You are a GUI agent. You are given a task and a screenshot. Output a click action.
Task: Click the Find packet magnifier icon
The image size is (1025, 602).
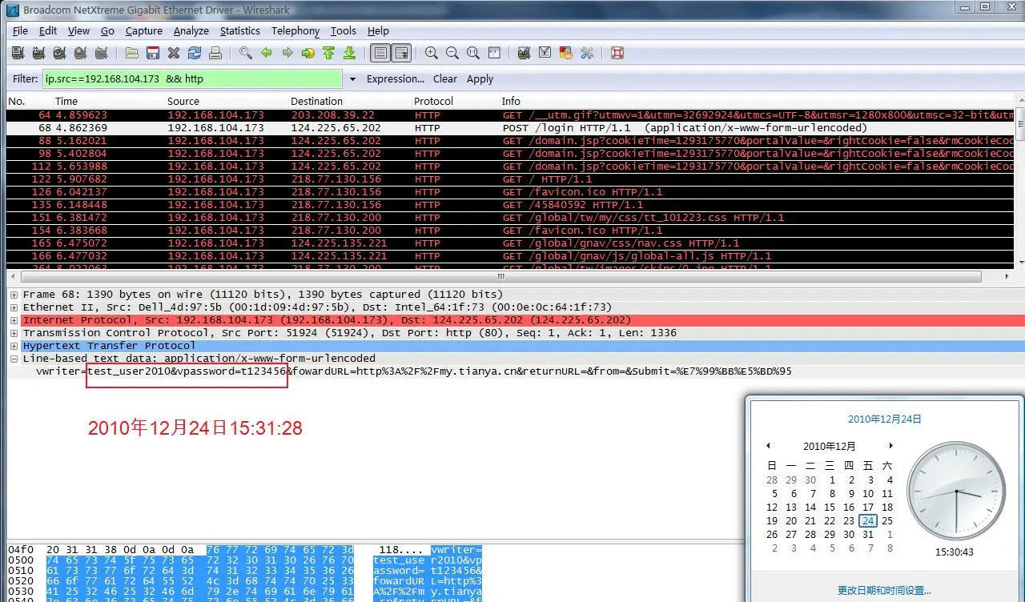pos(246,53)
